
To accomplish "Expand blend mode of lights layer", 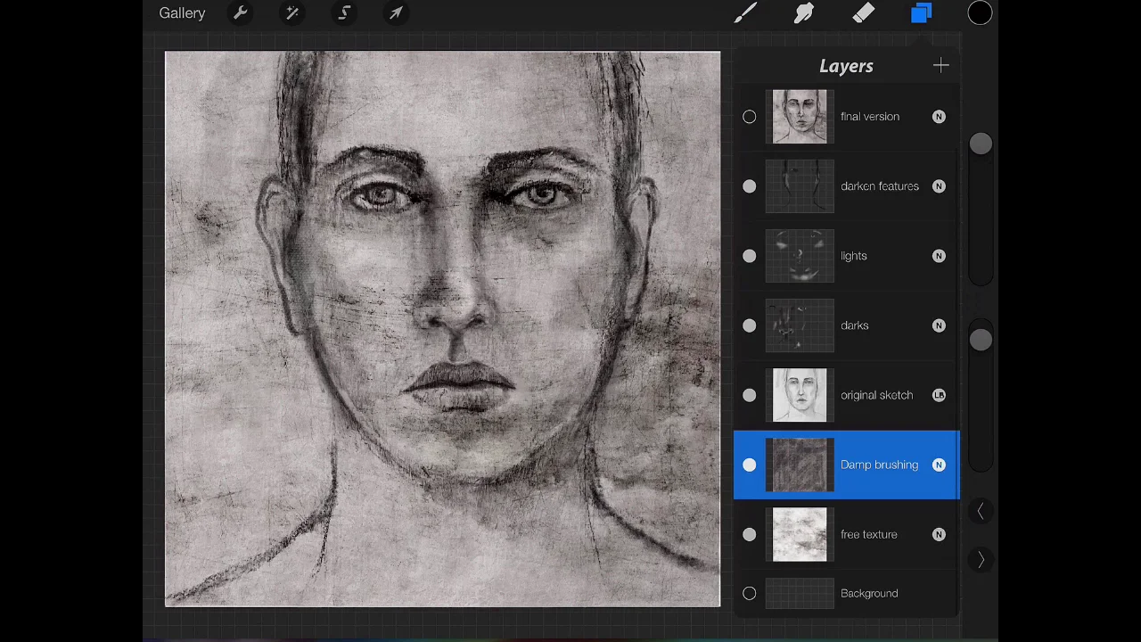I will coord(939,256).
